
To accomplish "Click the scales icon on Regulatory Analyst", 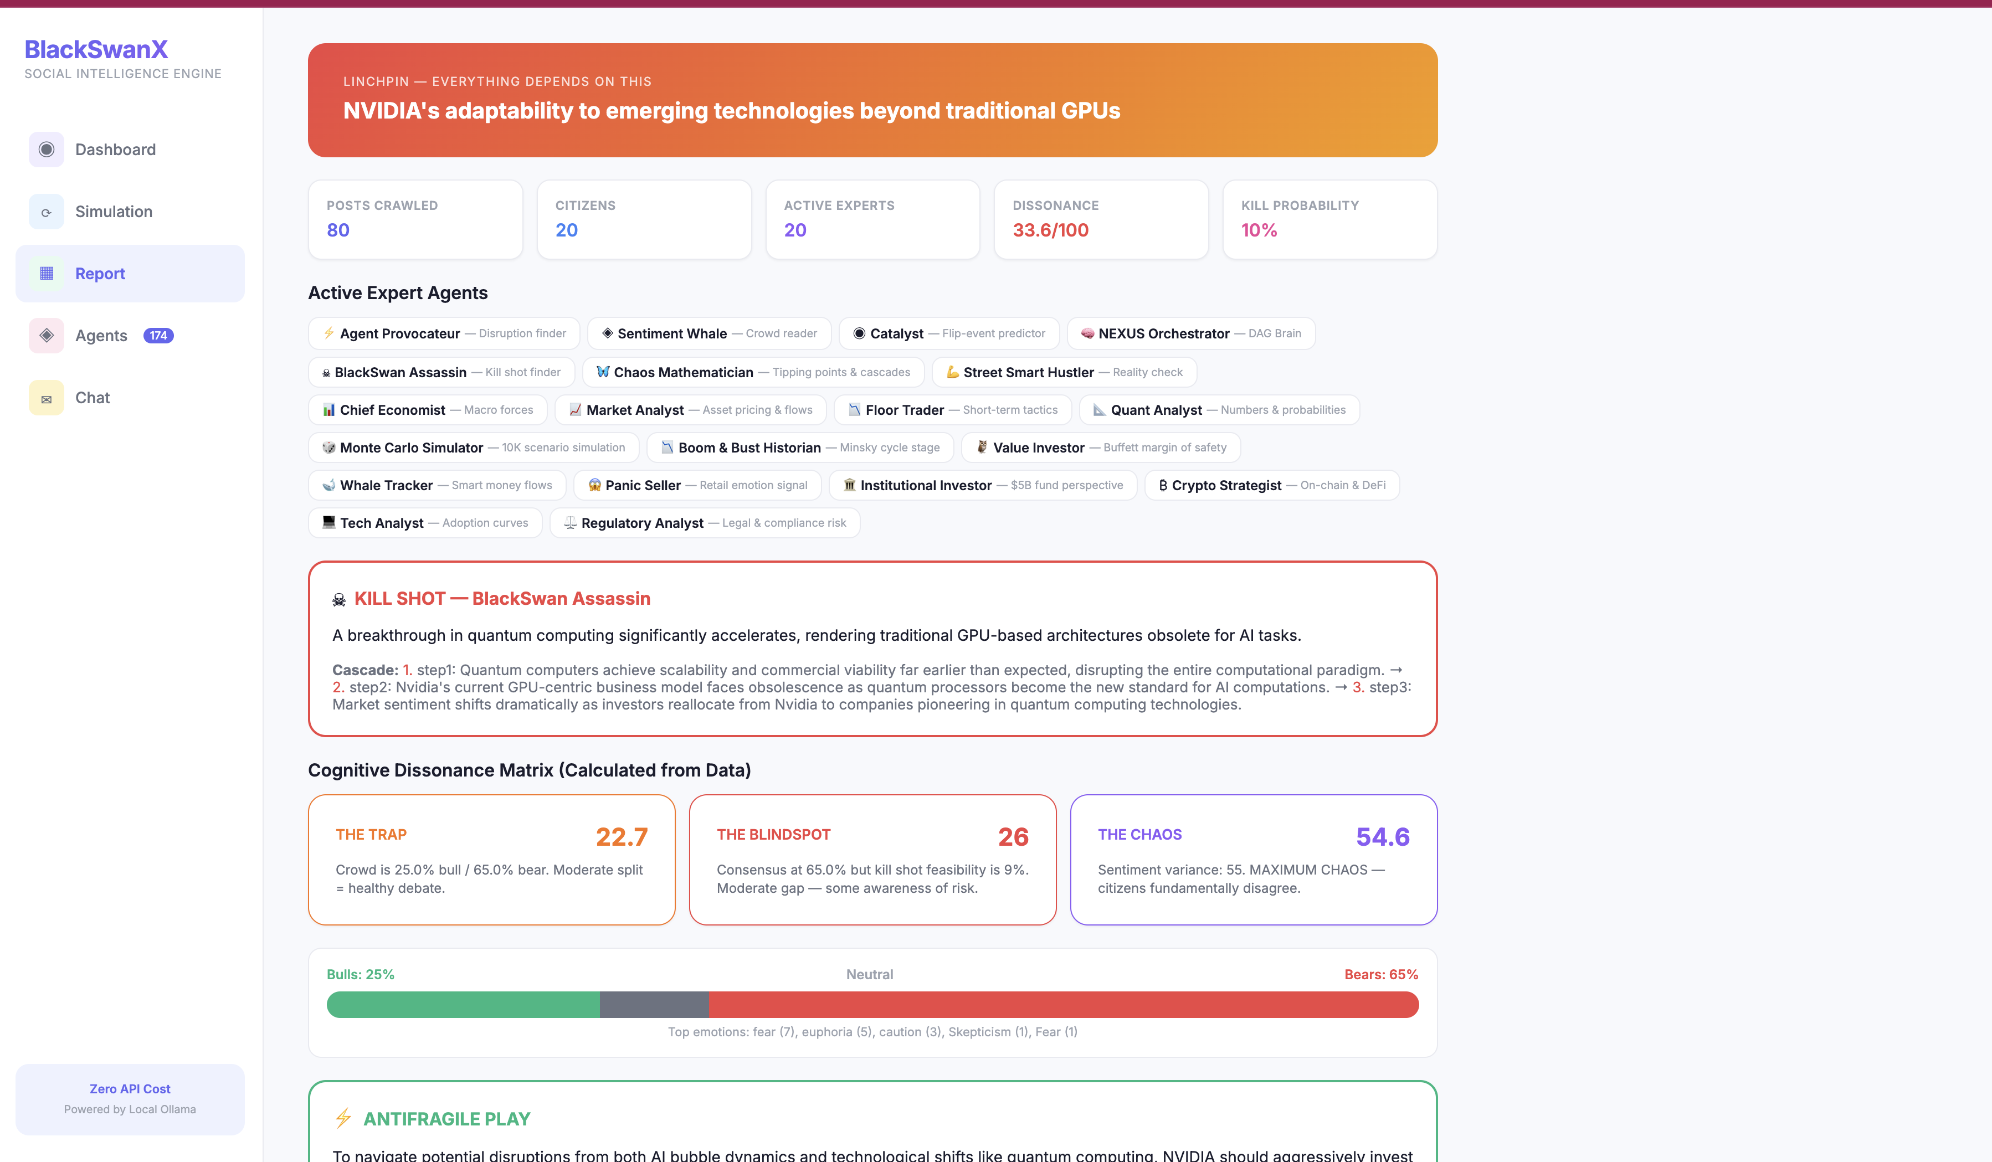I will coord(569,522).
